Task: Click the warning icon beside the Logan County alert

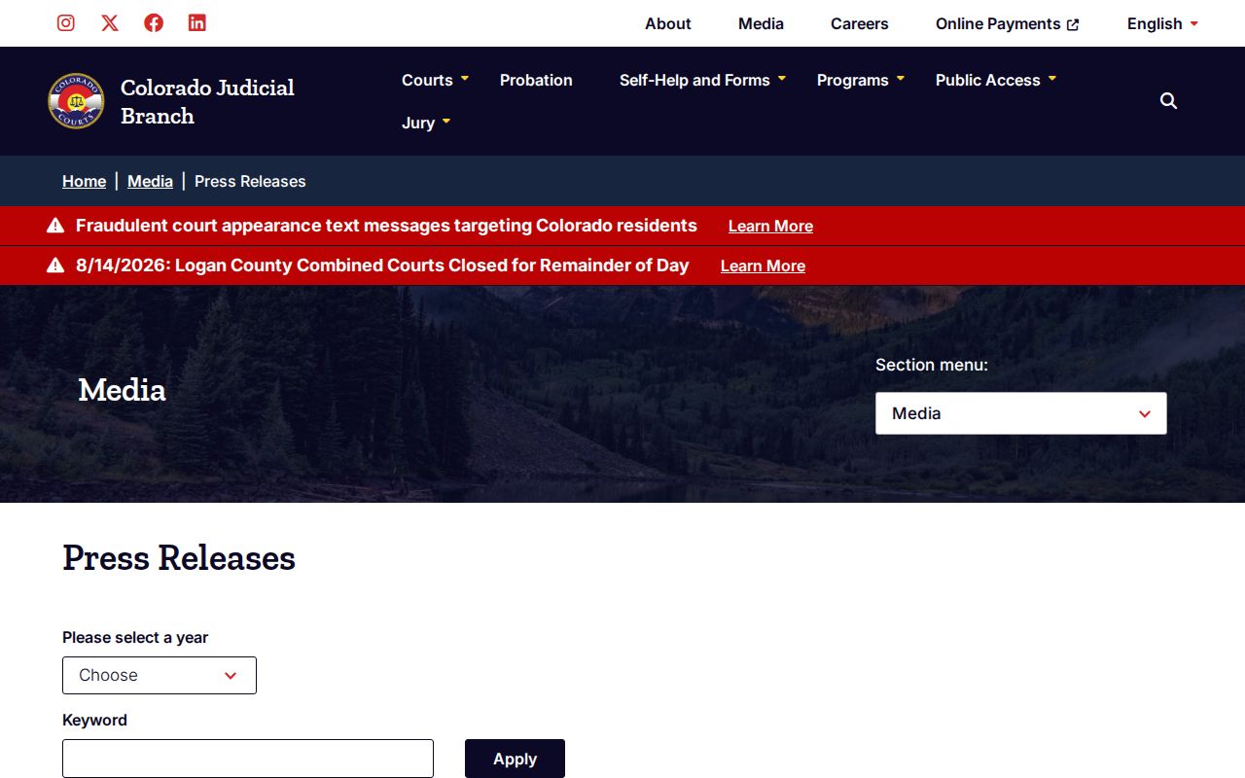Action: (55, 265)
